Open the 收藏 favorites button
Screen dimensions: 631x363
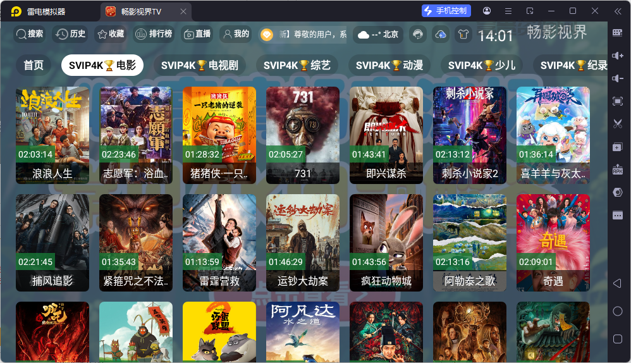tap(111, 34)
